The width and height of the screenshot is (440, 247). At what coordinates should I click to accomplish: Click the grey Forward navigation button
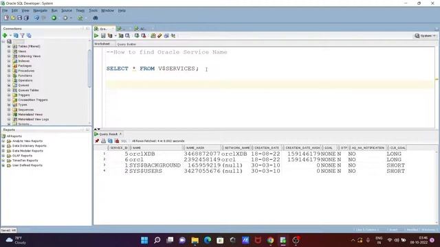pos(65,18)
